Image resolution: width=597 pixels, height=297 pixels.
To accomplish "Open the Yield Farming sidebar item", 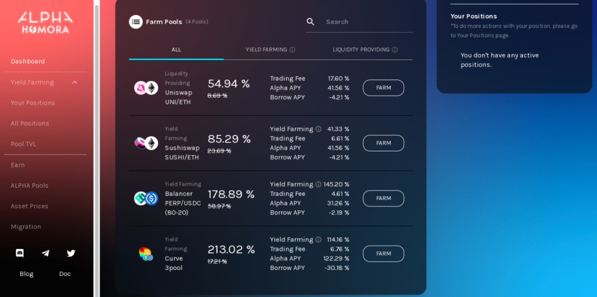I will (33, 82).
